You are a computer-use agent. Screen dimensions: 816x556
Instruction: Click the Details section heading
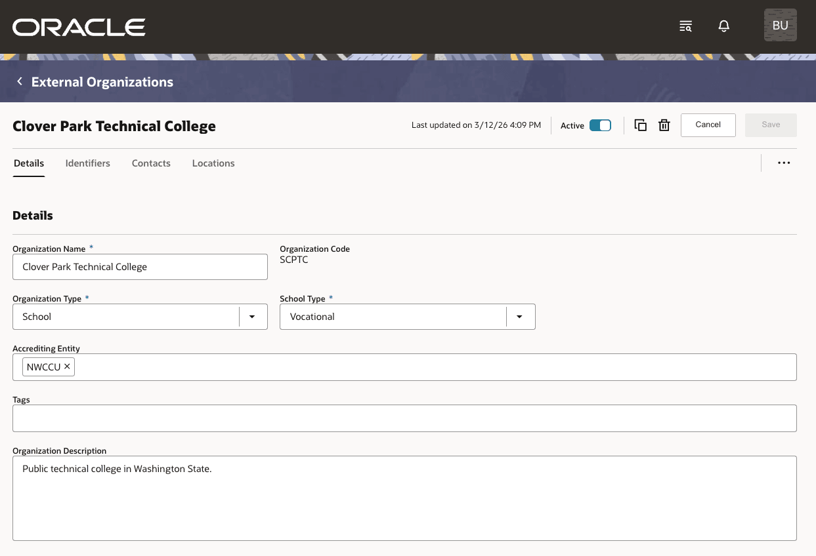(x=33, y=215)
